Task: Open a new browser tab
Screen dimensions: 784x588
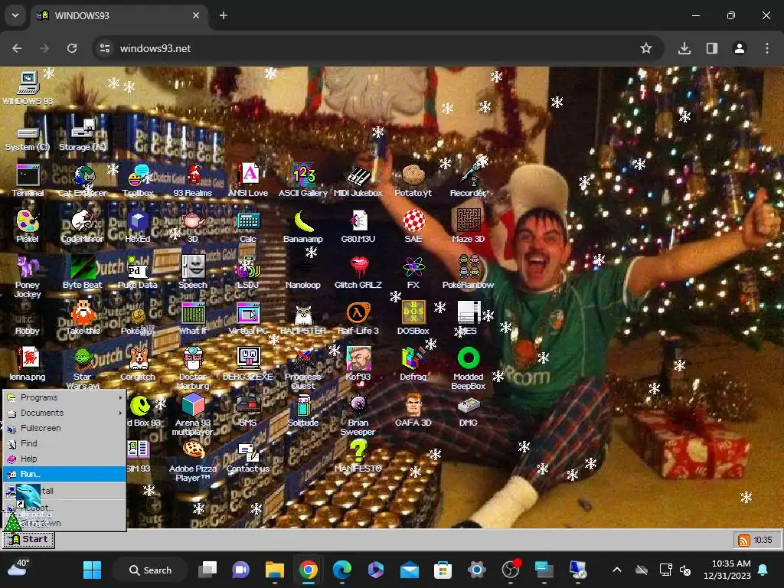Action: click(x=224, y=15)
